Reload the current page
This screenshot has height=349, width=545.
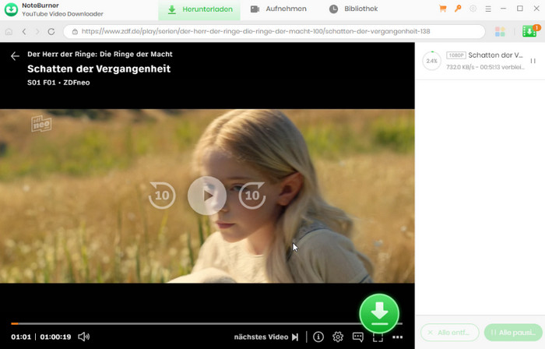pos(51,32)
